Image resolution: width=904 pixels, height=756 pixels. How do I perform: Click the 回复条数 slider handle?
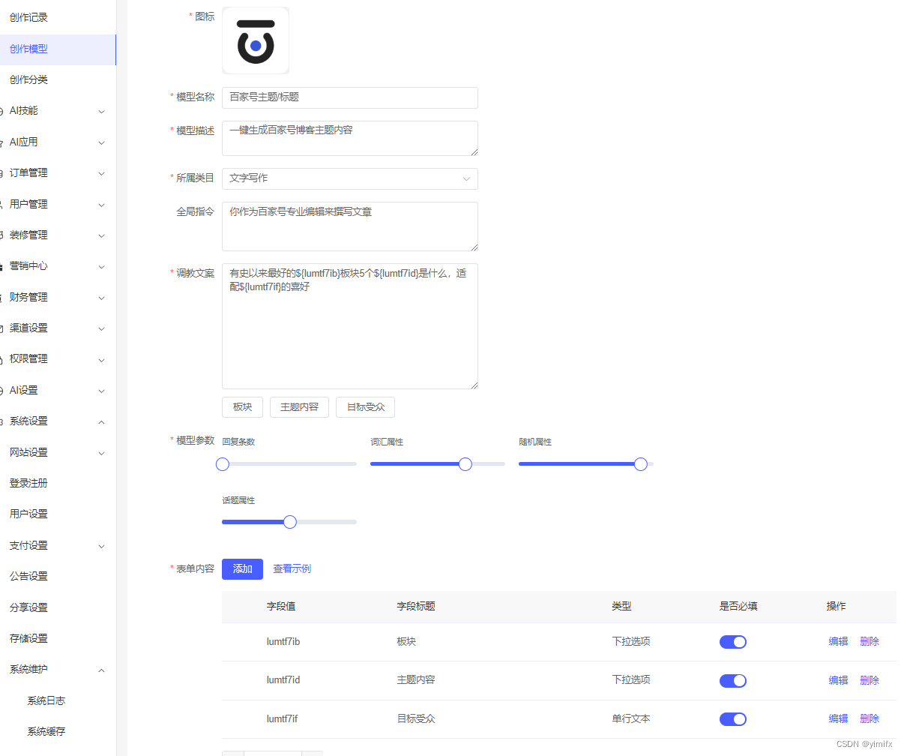[223, 464]
